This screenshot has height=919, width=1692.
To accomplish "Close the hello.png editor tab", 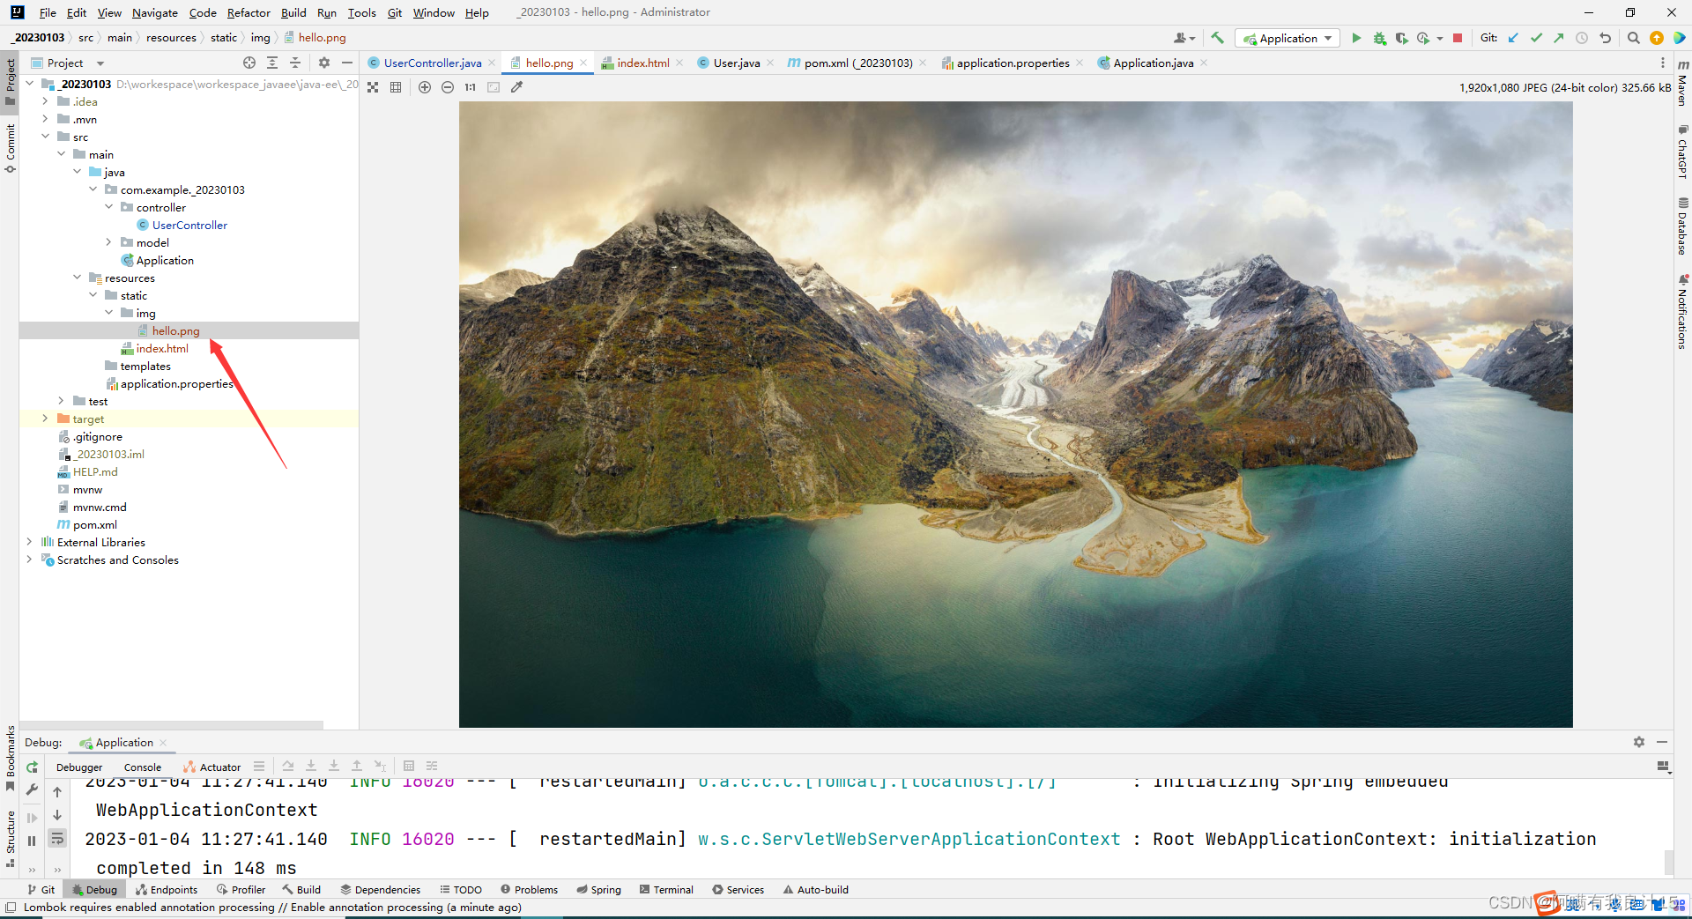I will pyautogui.click(x=583, y=63).
